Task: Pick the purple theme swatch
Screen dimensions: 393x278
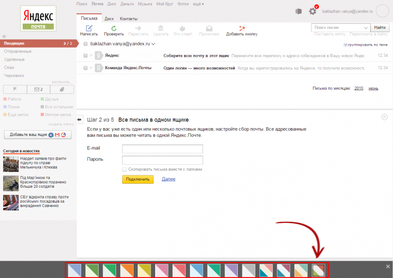Action: tap(231, 270)
